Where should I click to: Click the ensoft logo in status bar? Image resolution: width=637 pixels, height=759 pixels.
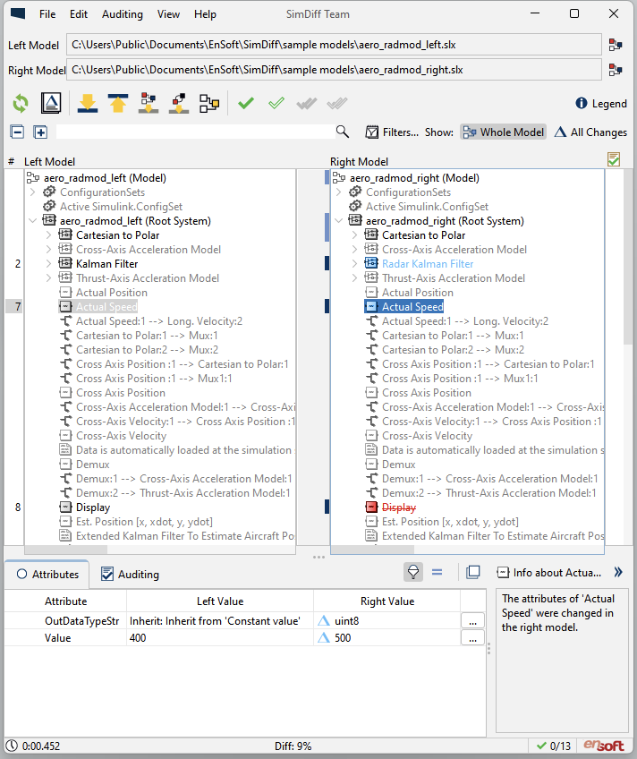[604, 746]
